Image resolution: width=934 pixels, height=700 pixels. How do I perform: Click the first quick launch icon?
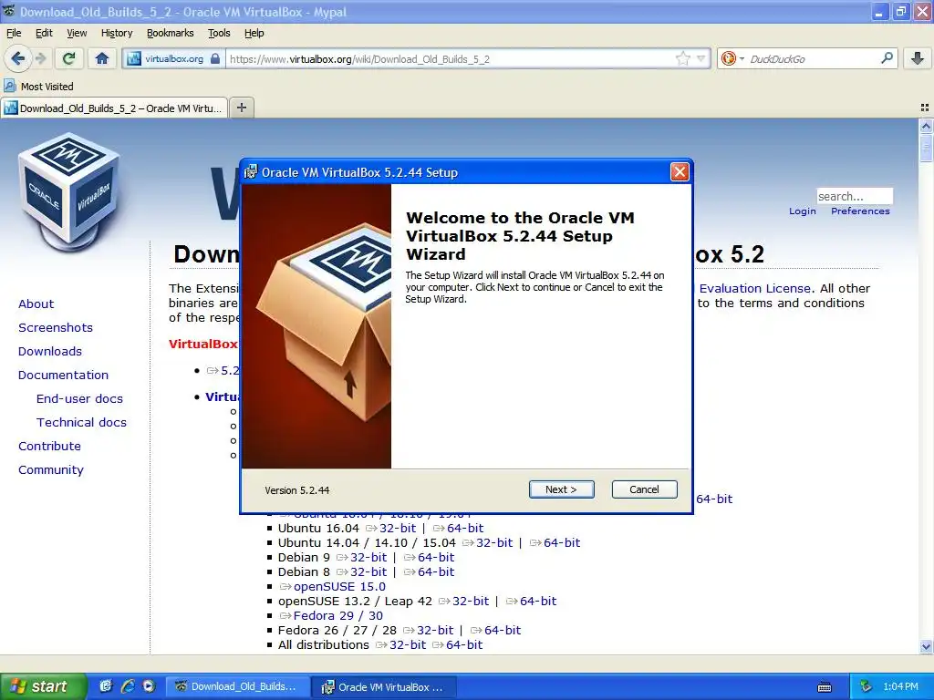106,686
